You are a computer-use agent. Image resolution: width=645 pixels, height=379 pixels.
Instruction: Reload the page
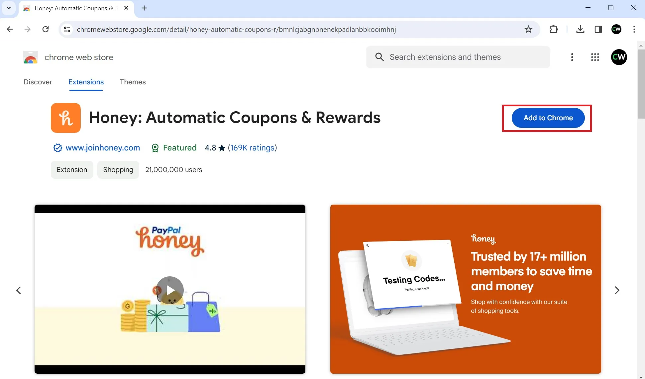pyautogui.click(x=46, y=29)
